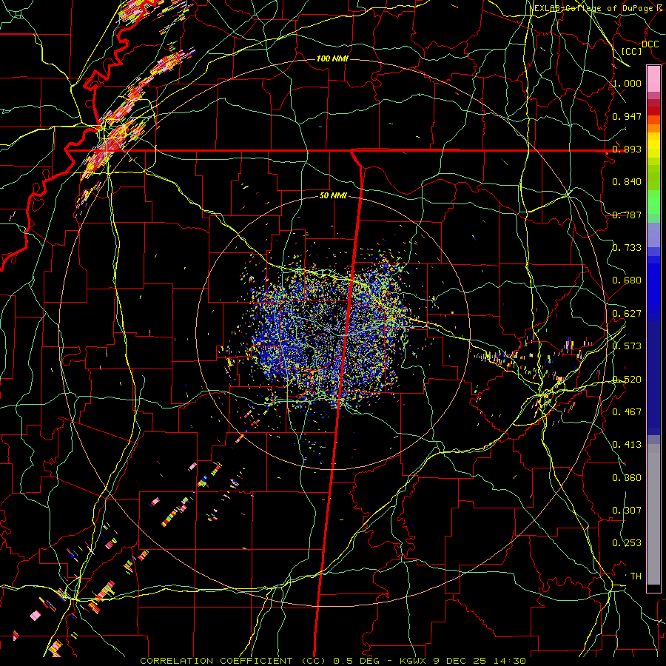Select the 0.840 legend value
This screenshot has width=666, height=666.
(627, 182)
